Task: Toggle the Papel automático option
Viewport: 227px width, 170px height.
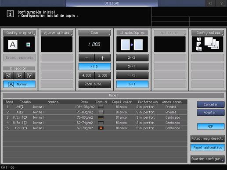Action: [x=208, y=148]
